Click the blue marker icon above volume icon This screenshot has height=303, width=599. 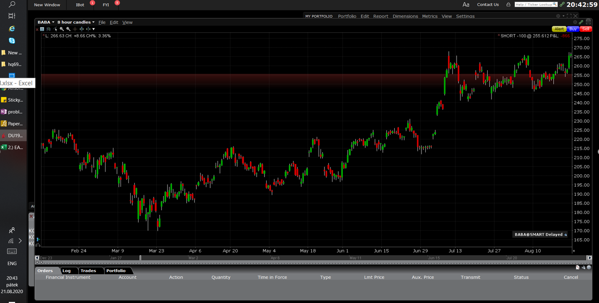coord(38,239)
